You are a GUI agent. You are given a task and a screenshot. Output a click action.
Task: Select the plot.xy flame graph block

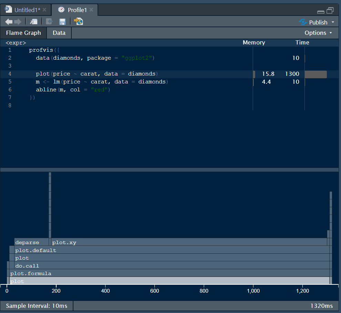(x=189, y=242)
